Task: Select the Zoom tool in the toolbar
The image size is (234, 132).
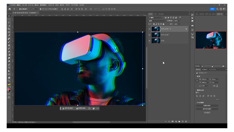Action: click(x=9, y=81)
